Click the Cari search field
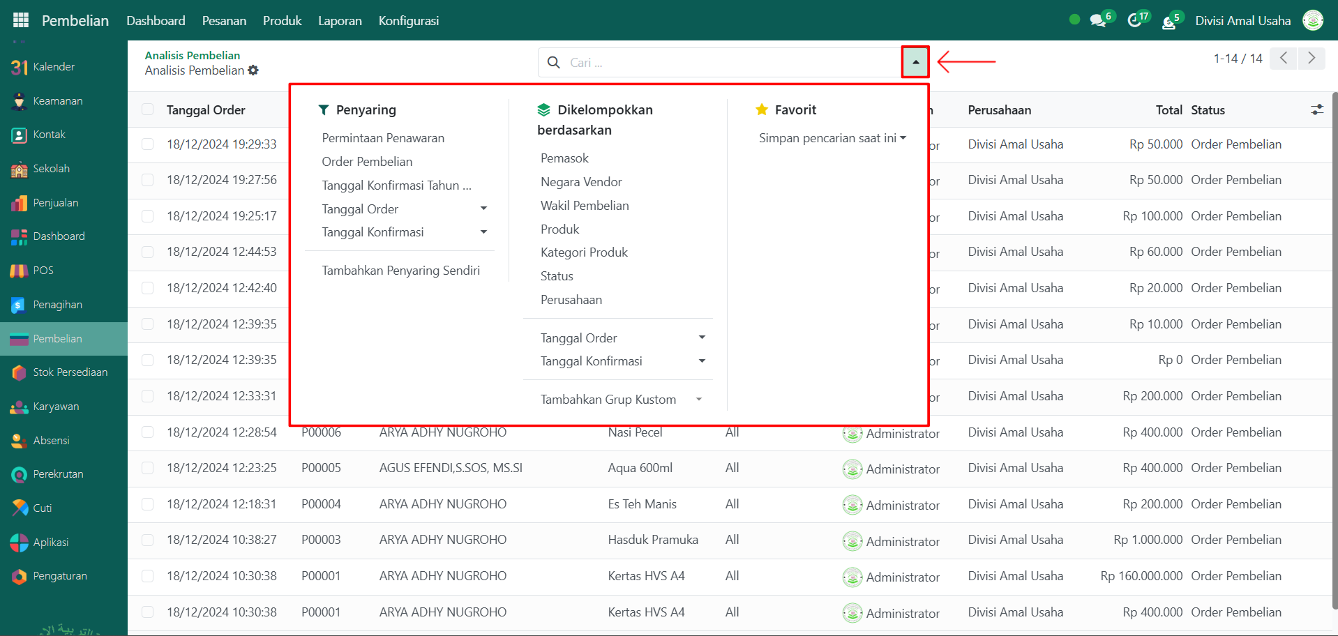This screenshot has height=636, width=1338. 726,63
